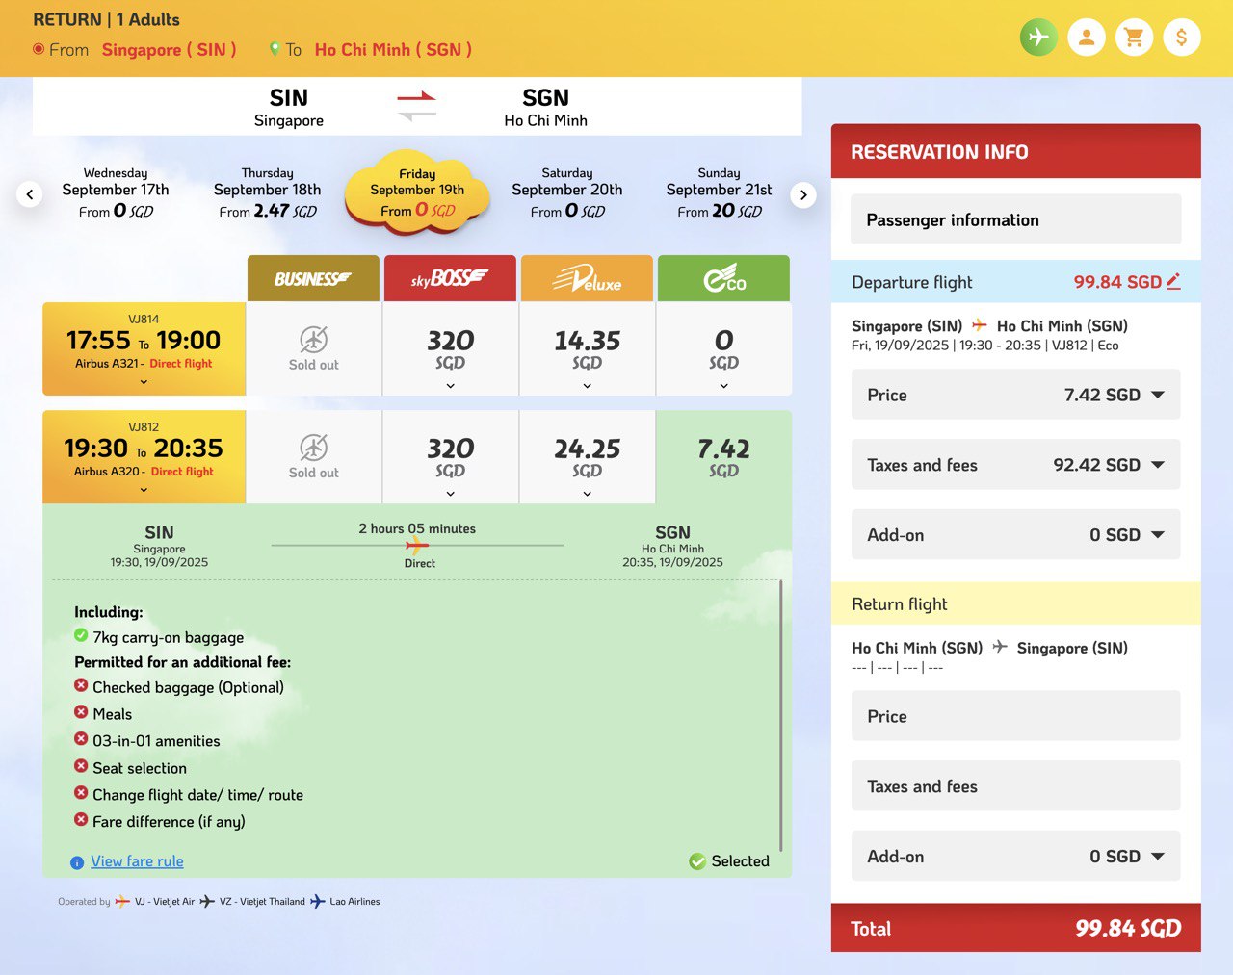Click the dollar currency icon
Screen dimensions: 1233x975
[1181, 38]
